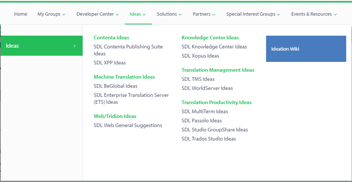Open the Events & Resources menu
The width and height of the screenshot is (352, 182).
click(314, 14)
